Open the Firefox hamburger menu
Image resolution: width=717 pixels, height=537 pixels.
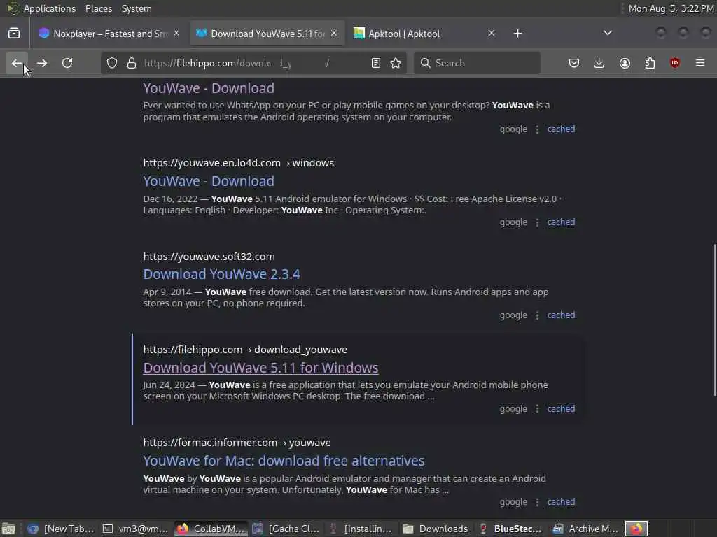click(700, 63)
